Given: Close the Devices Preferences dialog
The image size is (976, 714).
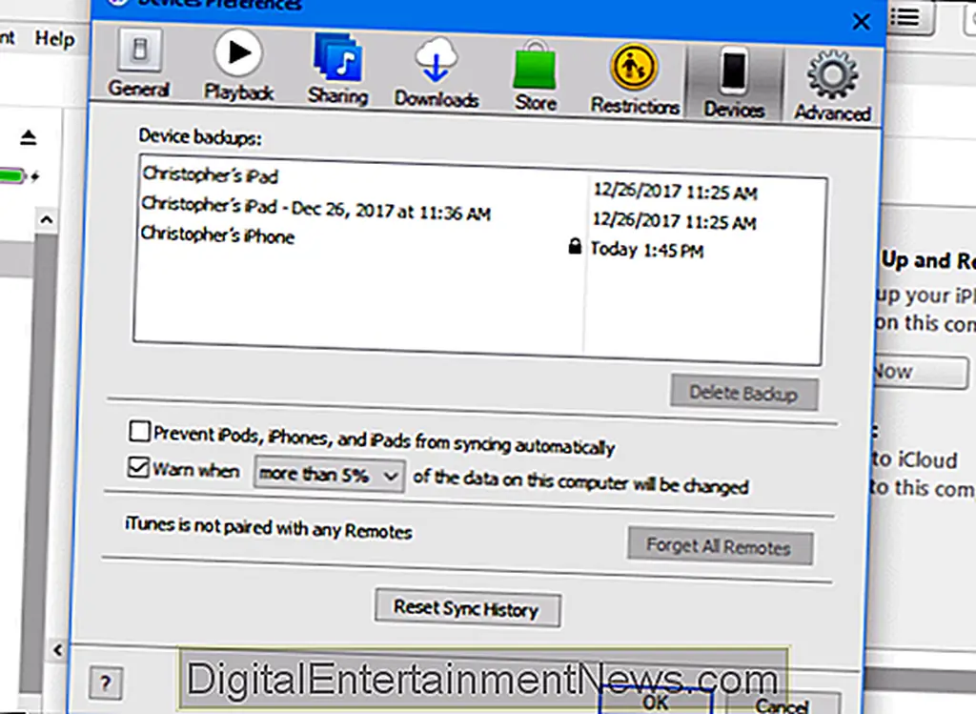Looking at the screenshot, I should click(861, 21).
